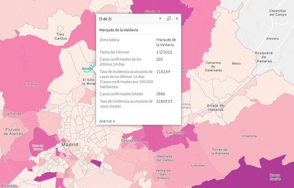Click the Alovera map label
This screenshot has height=188, width=294.
coord(272,38)
